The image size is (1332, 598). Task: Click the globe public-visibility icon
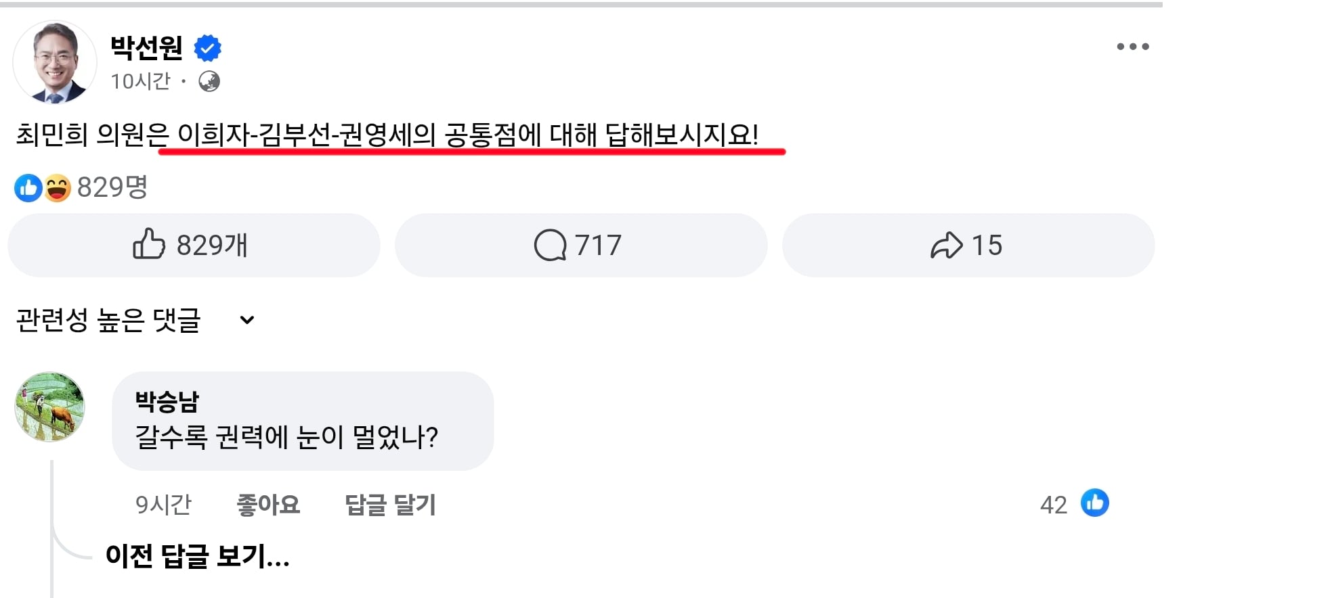209,81
